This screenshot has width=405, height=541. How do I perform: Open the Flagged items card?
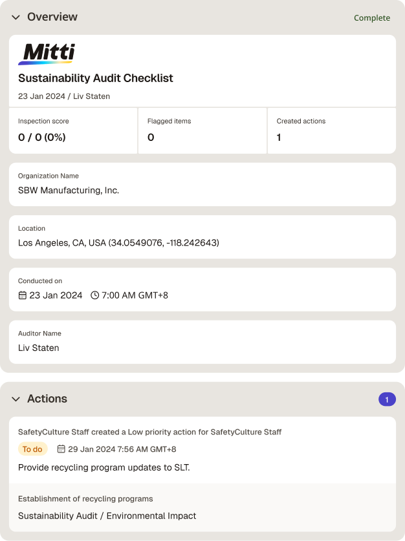pos(202,131)
